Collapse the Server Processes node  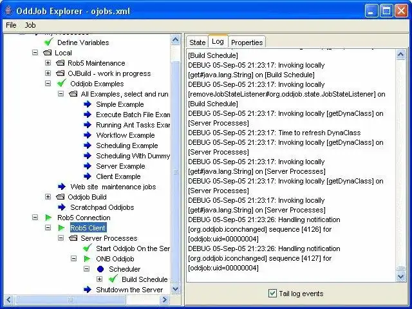click(61, 238)
